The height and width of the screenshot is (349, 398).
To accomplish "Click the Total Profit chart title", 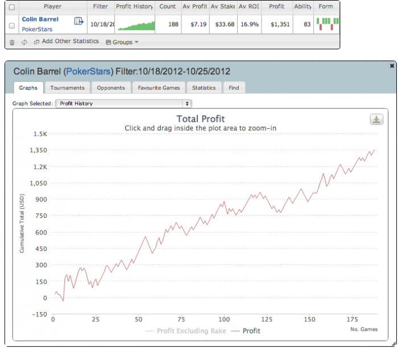I will pyautogui.click(x=201, y=119).
